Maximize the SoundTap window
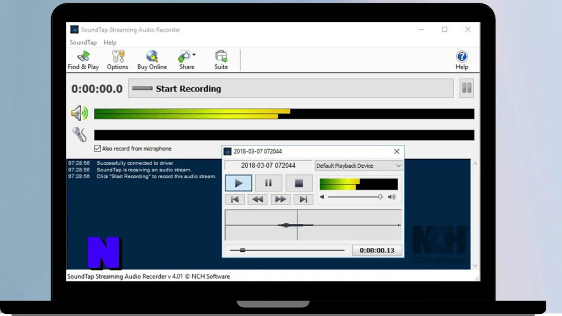This screenshot has width=562, height=316. (445, 30)
